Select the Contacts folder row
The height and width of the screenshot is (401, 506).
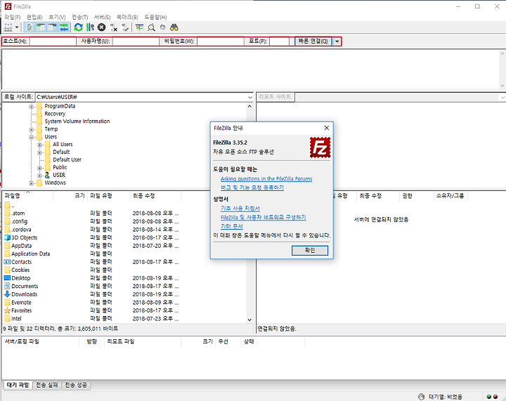[92, 262]
